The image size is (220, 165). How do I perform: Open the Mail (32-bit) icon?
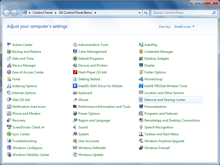[9, 100]
